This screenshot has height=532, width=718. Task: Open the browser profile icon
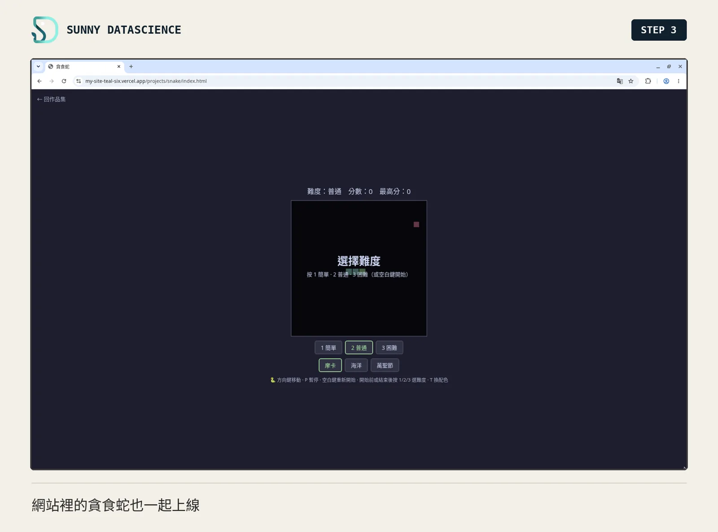point(666,81)
